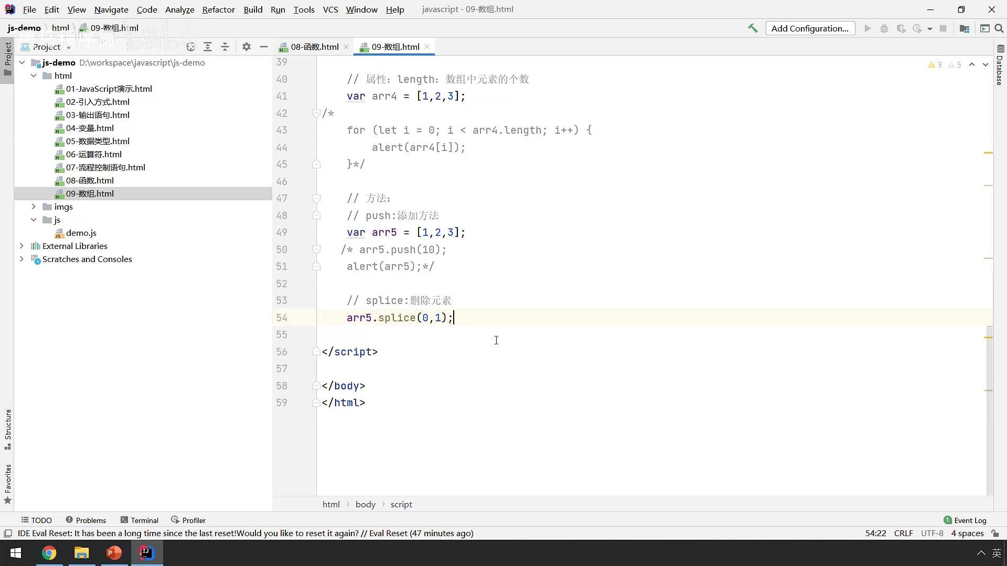Click Search Everywhere magnifier icon
1007x566 pixels.
pyautogui.click(x=999, y=28)
